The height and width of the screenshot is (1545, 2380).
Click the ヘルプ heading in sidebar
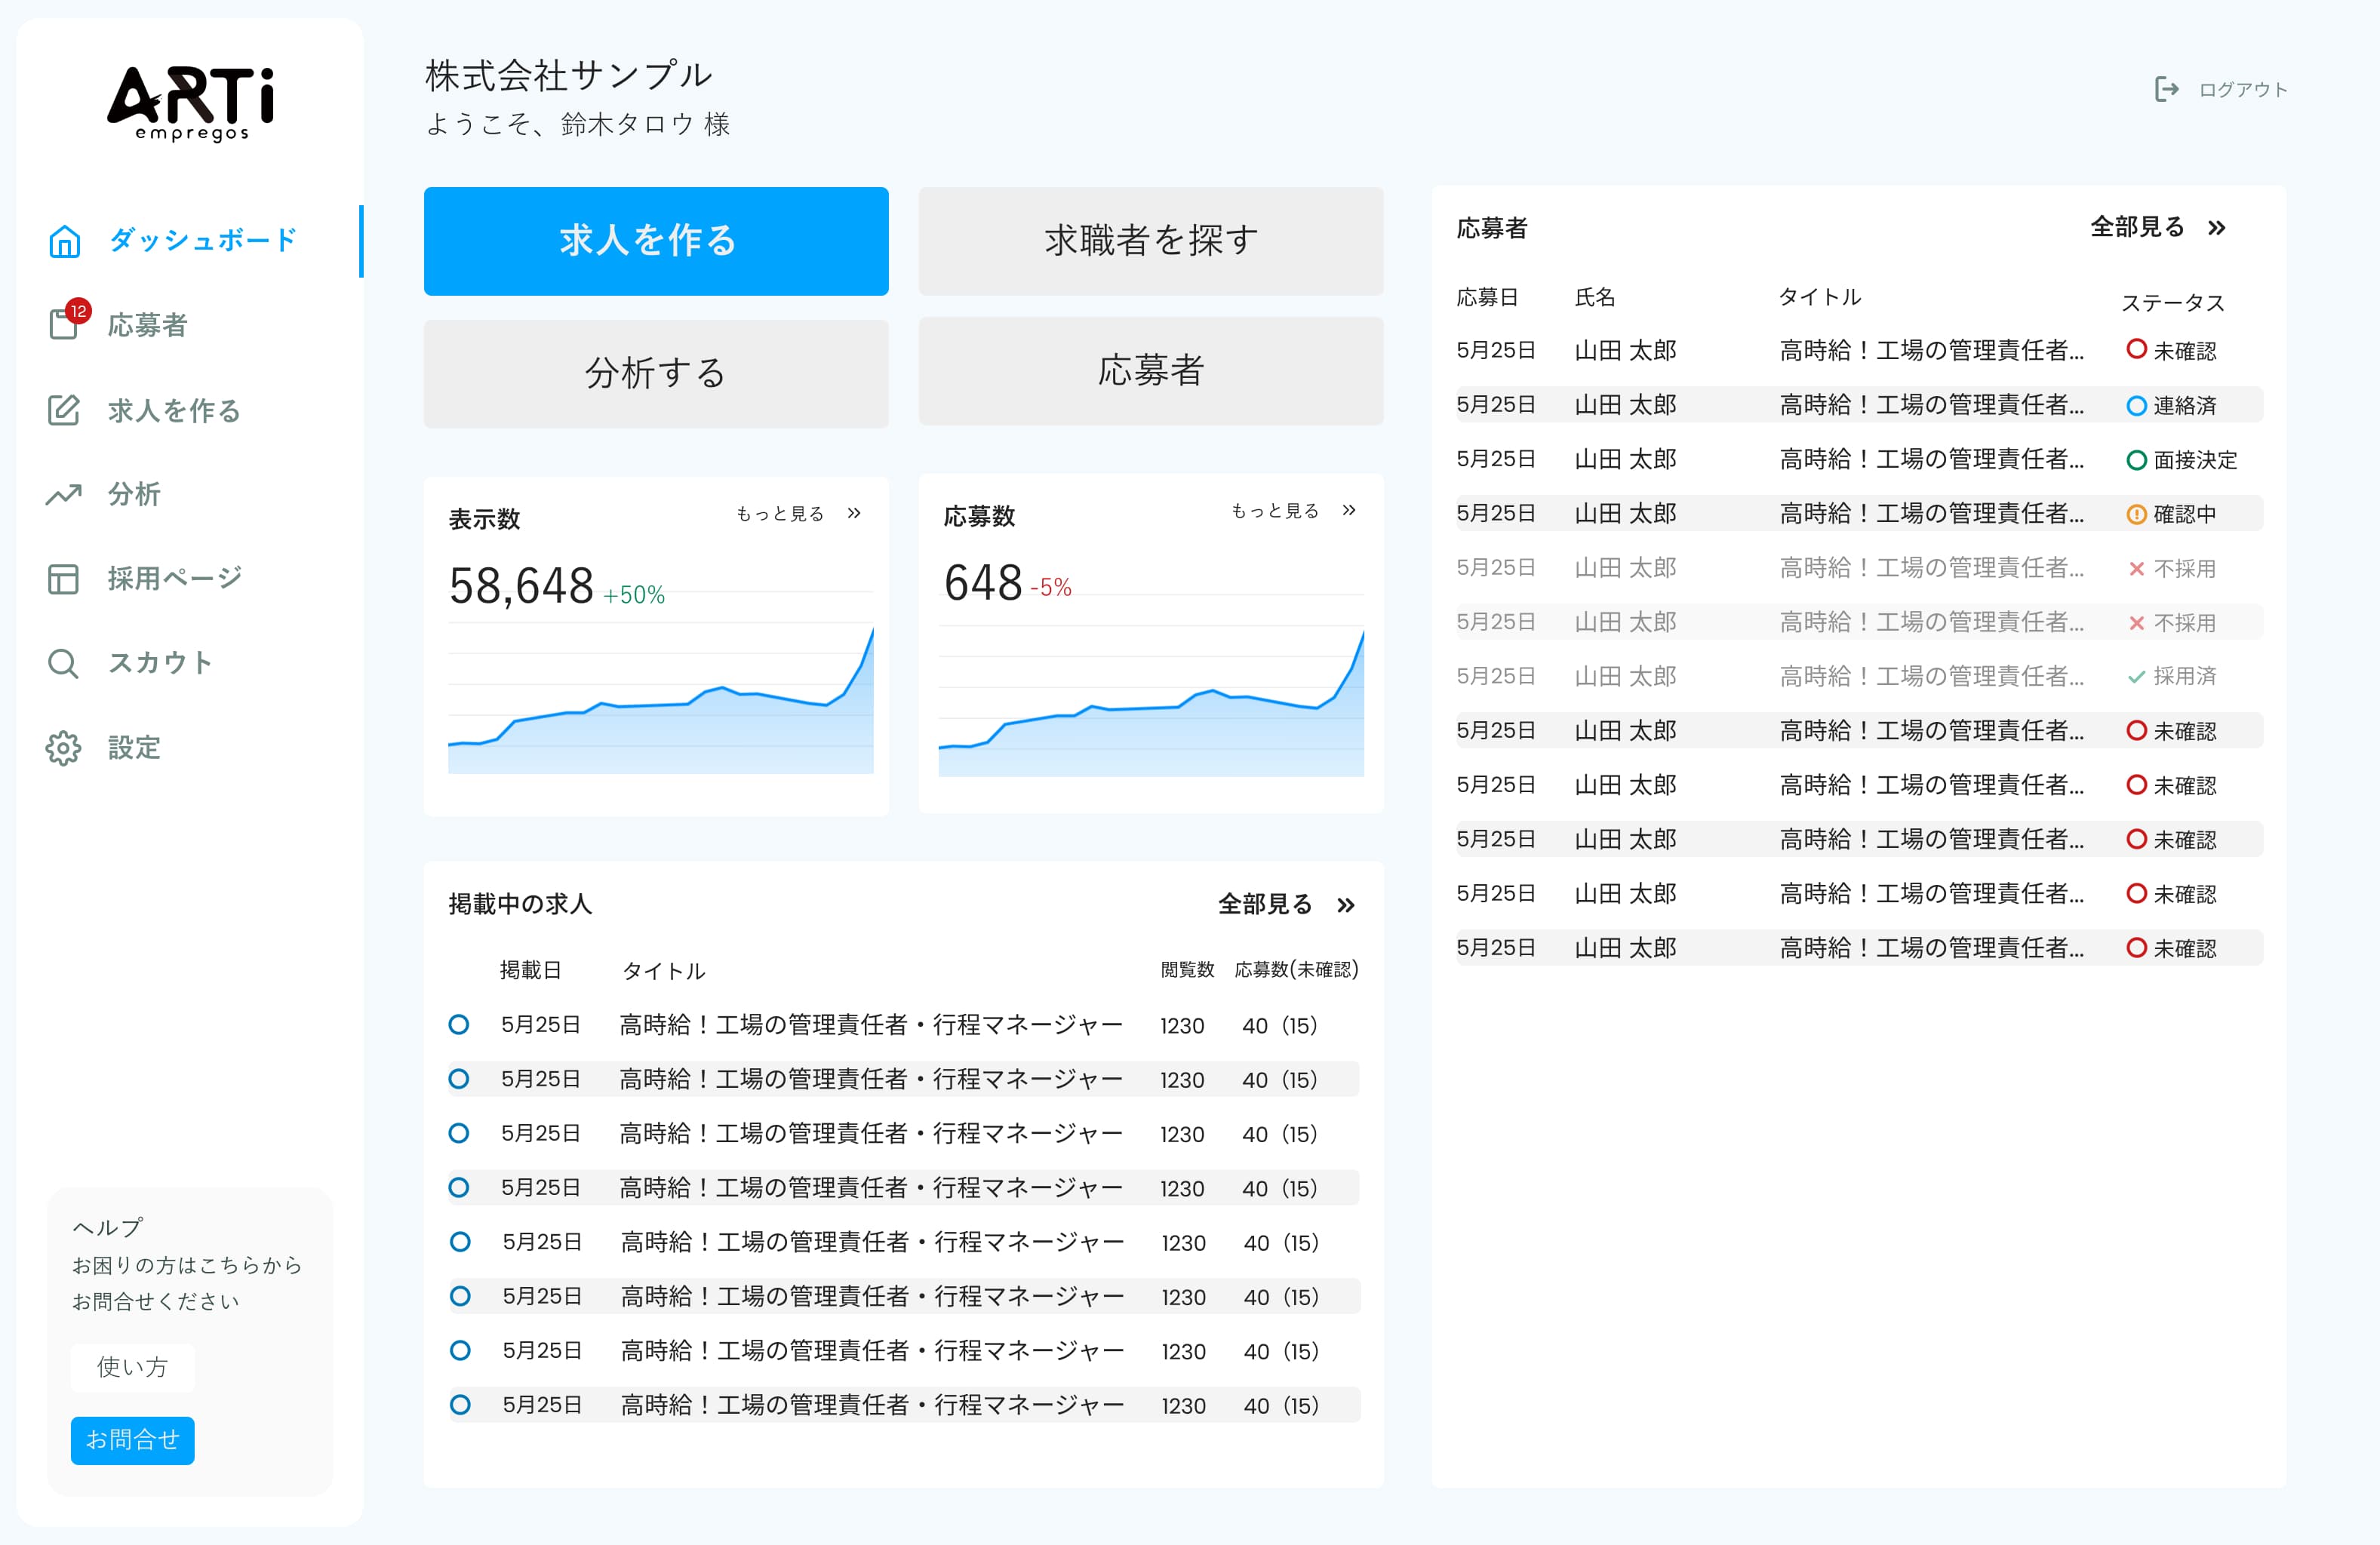tap(107, 1227)
